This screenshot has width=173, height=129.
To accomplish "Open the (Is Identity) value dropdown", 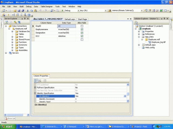I will (x=125, y=96).
